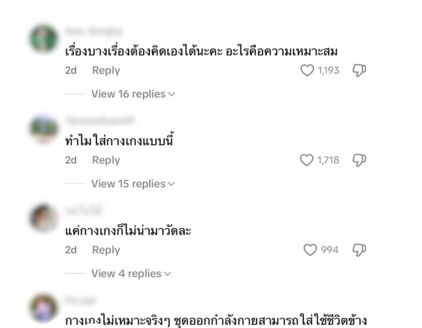Viewport: 422px width, 328px height.
Task: Open first commenter's green avatar
Action: [44, 38]
